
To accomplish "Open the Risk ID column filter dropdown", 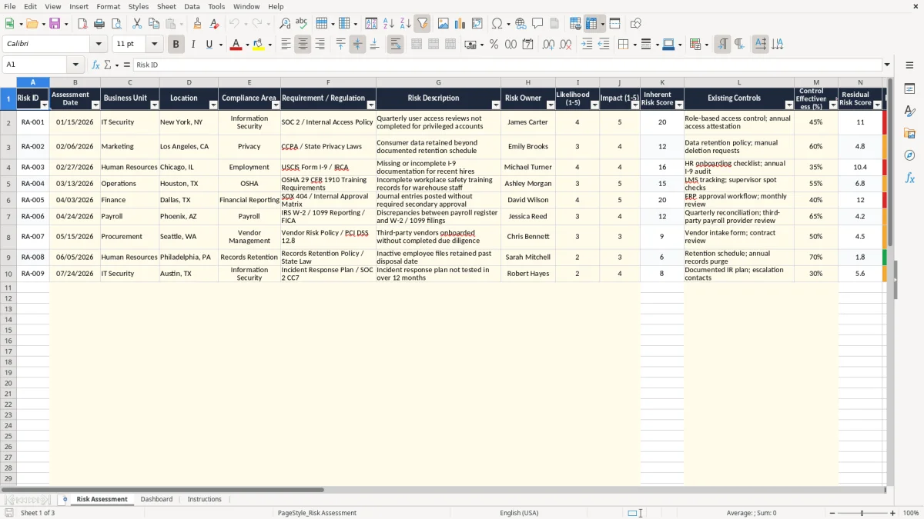I will (x=45, y=105).
